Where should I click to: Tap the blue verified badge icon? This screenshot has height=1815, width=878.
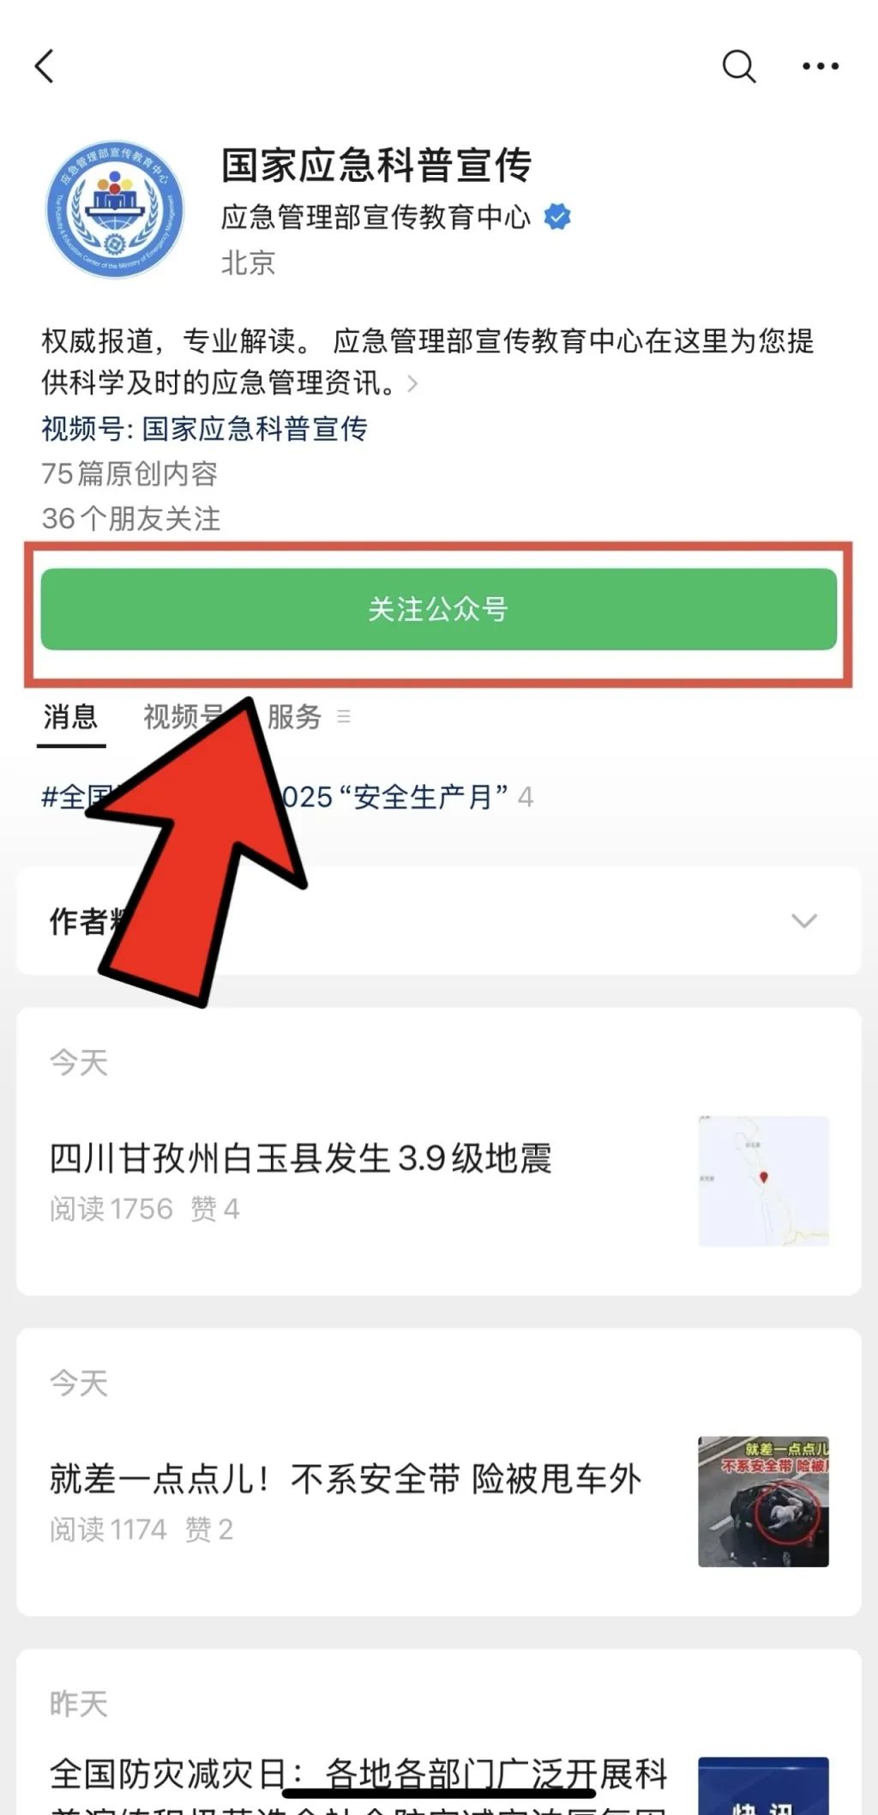click(557, 217)
